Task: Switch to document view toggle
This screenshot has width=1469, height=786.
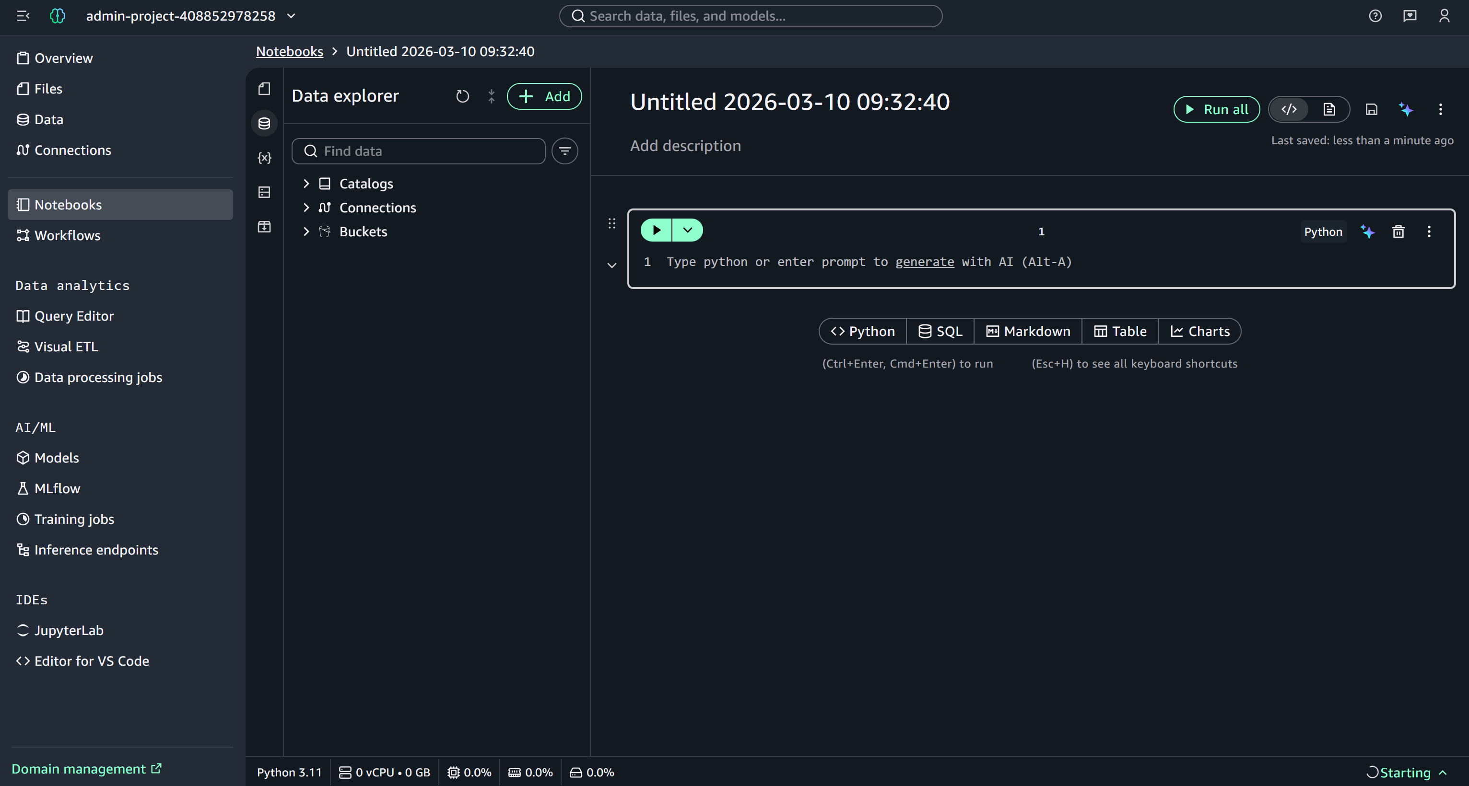Action: coord(1329,109)
